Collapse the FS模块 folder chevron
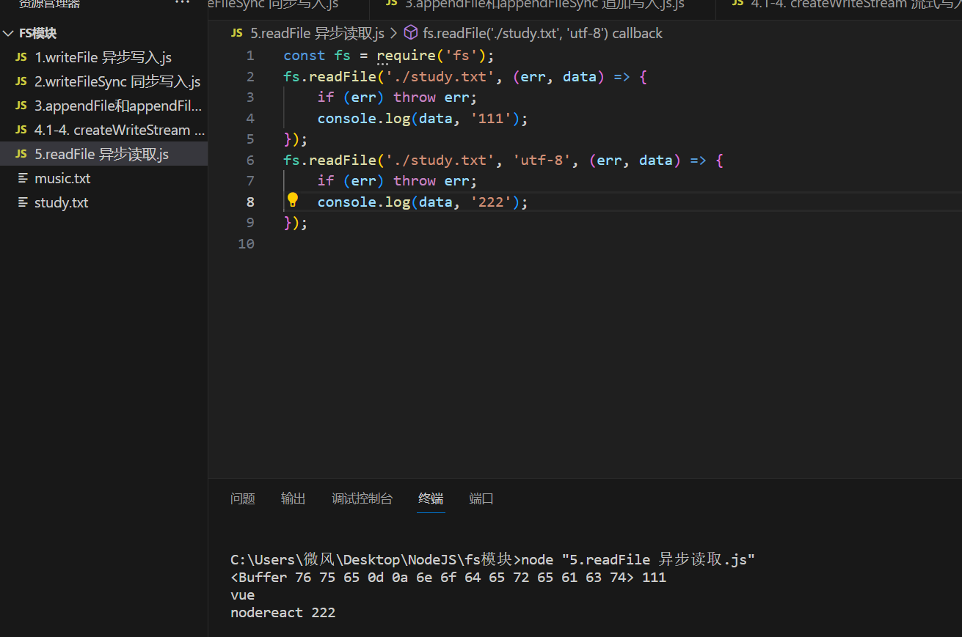 point(8,34)
